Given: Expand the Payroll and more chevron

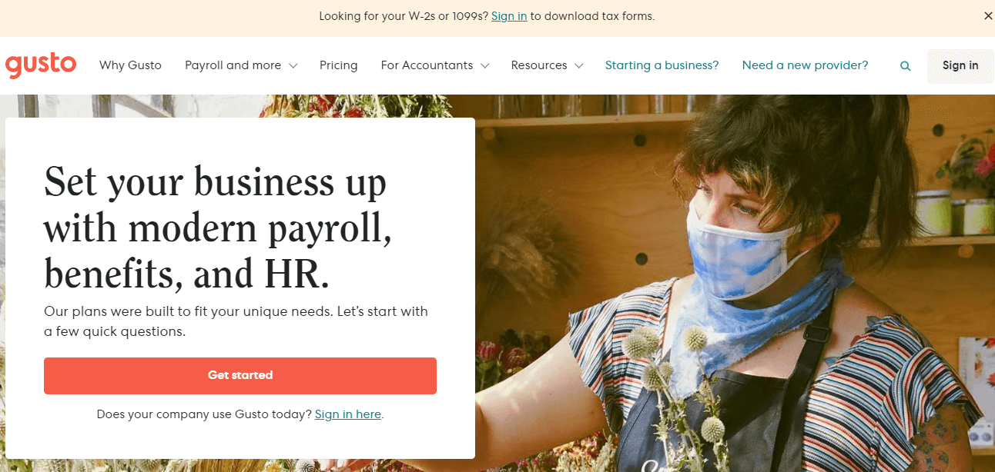Looking at the screenshot, I should (293, 66).
